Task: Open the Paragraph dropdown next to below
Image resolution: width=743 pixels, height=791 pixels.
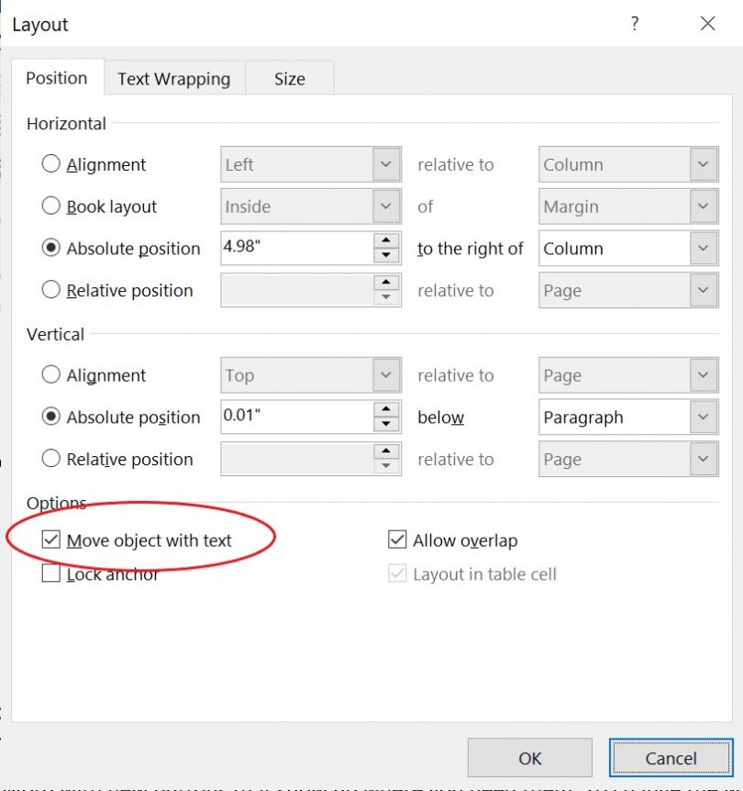Action: (703, 417)
